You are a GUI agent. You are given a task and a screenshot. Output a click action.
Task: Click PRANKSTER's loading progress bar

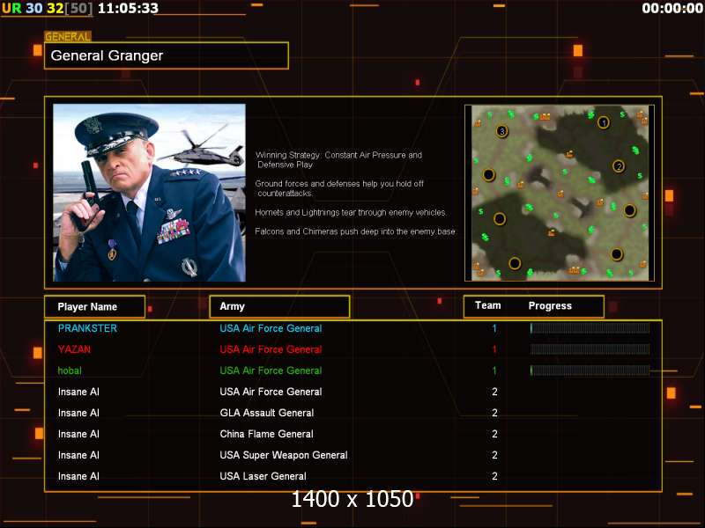(x=590, y=328)
